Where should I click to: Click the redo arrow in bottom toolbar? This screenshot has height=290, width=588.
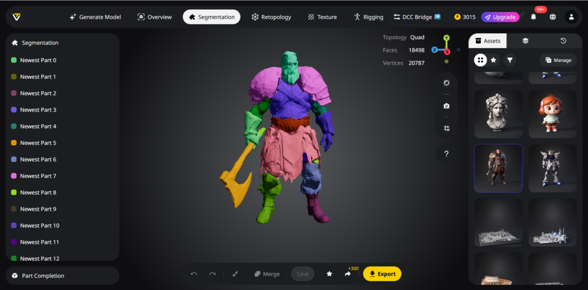[x=212, y=274]
